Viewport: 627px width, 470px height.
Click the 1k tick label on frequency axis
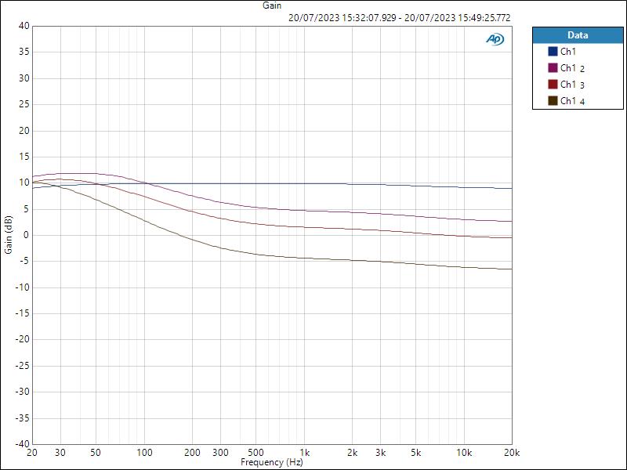(305, 453)
